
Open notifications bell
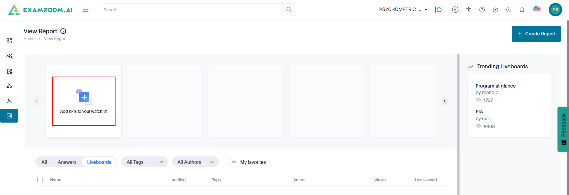click(522, 10)
